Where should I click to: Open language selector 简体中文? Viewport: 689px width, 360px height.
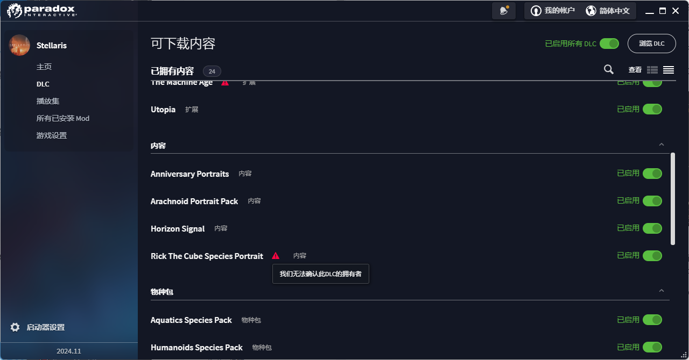(x=608, y=11)
